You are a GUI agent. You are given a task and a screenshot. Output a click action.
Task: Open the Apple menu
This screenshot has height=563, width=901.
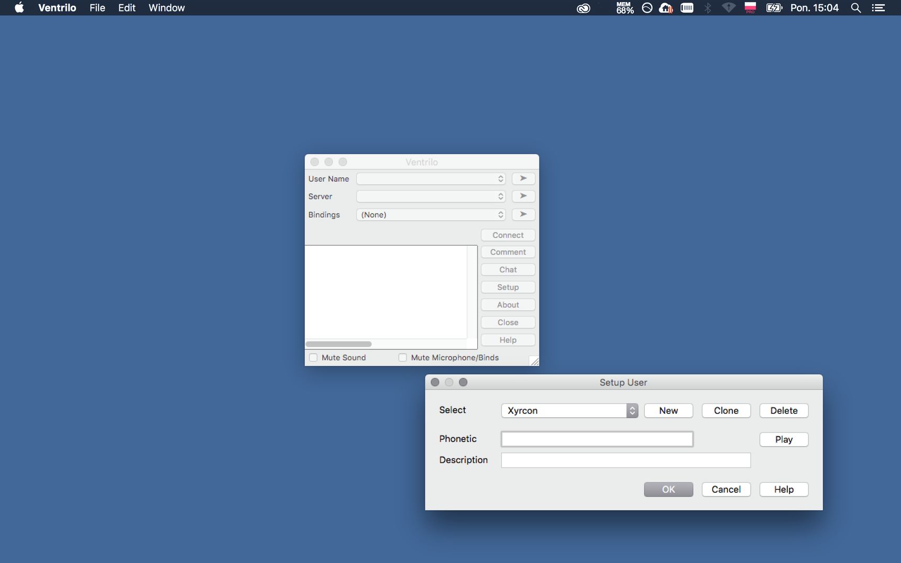click(x=19, y=8)
